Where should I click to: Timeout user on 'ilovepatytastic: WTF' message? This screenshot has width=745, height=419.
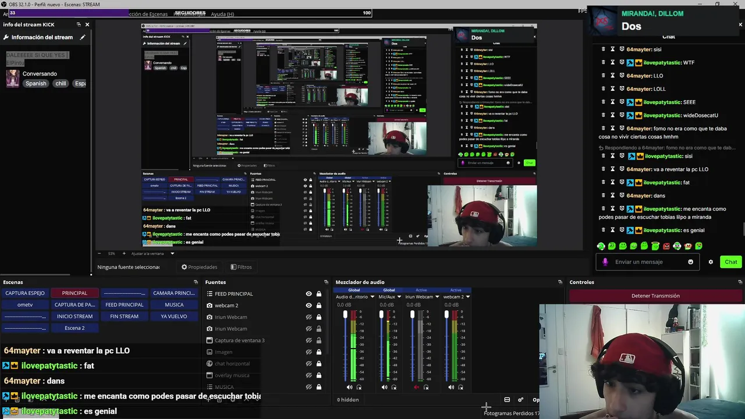[x=612, y=62]
